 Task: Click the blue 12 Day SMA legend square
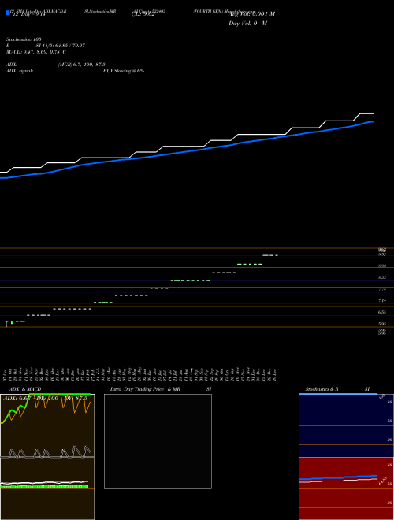pyautogui.click(x=8, y=13)
